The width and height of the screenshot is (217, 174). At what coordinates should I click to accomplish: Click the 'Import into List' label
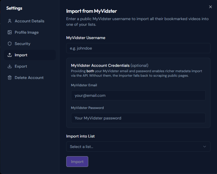[x=80, y=136]
